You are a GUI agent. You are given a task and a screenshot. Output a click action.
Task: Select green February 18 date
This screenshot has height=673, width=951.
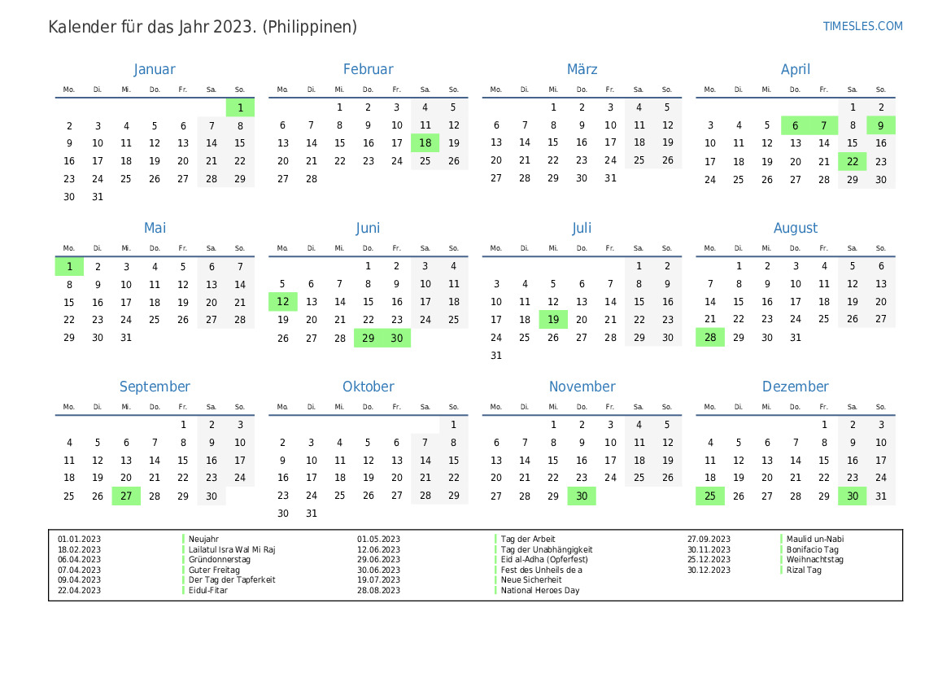pyautogui.click(x=425, y=143)
